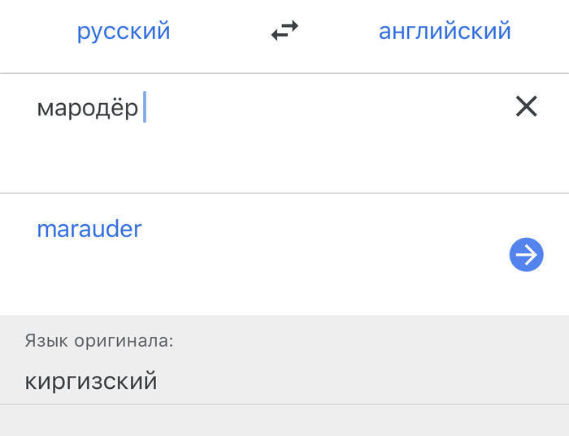Open the target language selector 'английский'
This screenshot has height=436, width=569.
coord(445,32)
